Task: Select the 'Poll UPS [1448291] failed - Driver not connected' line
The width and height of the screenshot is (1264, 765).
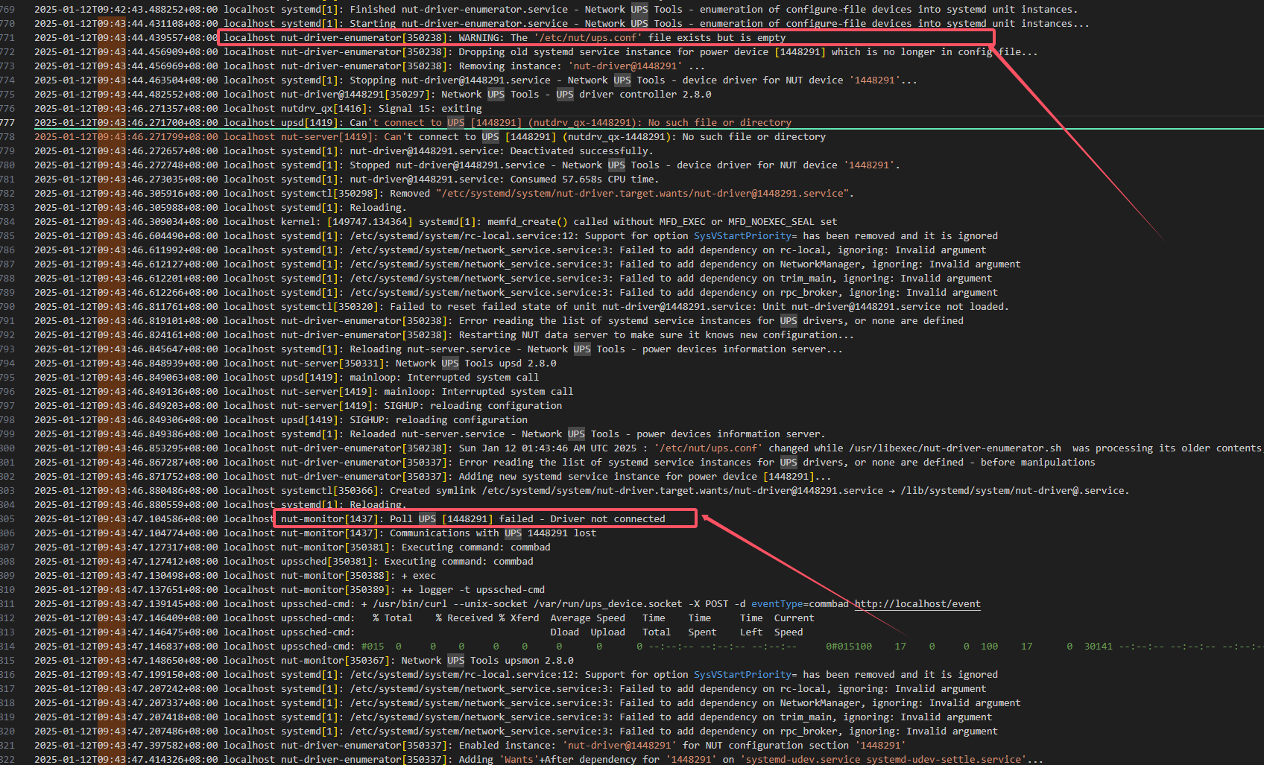Action: pos(350,519)
